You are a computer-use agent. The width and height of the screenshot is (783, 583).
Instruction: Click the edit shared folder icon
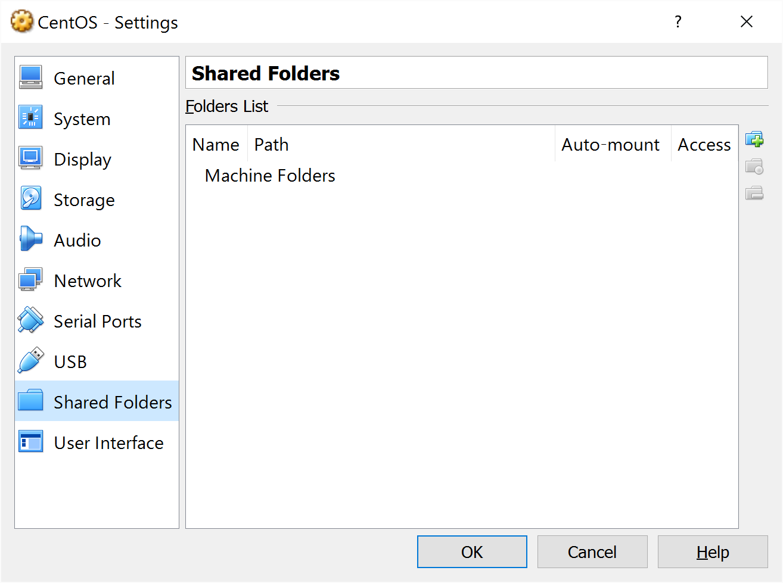[x=754, y=167]
